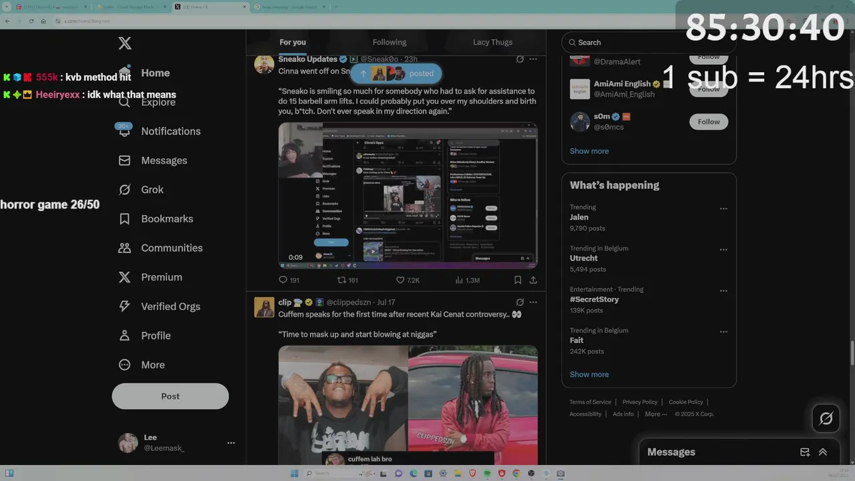Open Terms of Service link
The image size is (855, 481).
[x=590, y=402]
